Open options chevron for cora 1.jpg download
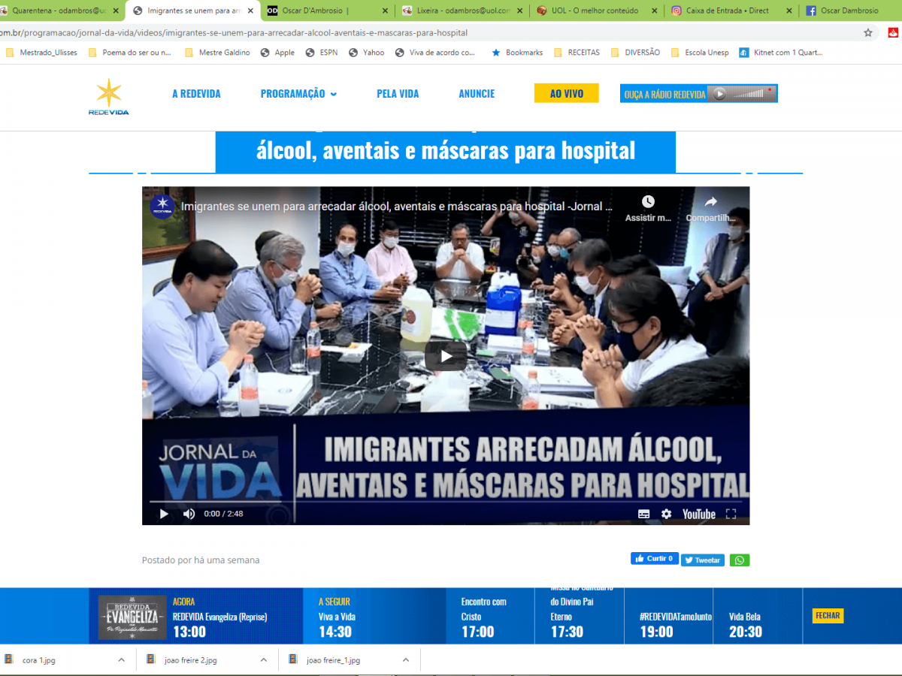Image resolution: width=902 pixels, height=676 pixels. [121, 659]
